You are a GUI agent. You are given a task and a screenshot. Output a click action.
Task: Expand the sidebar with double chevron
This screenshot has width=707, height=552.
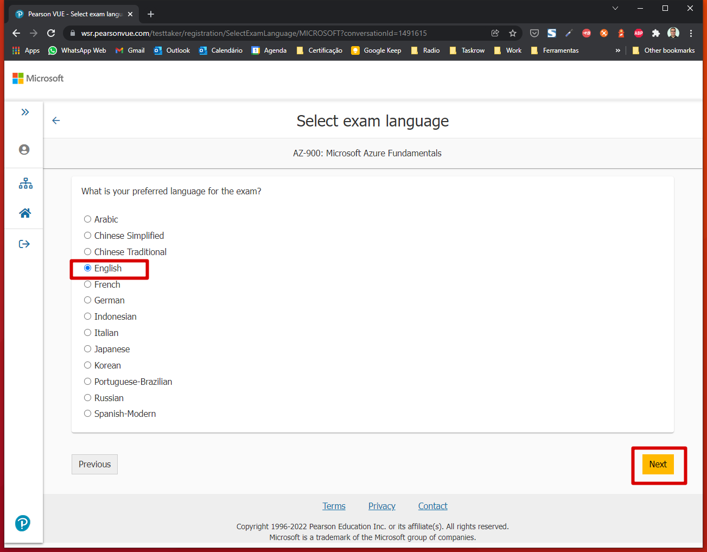pos(25,112)
